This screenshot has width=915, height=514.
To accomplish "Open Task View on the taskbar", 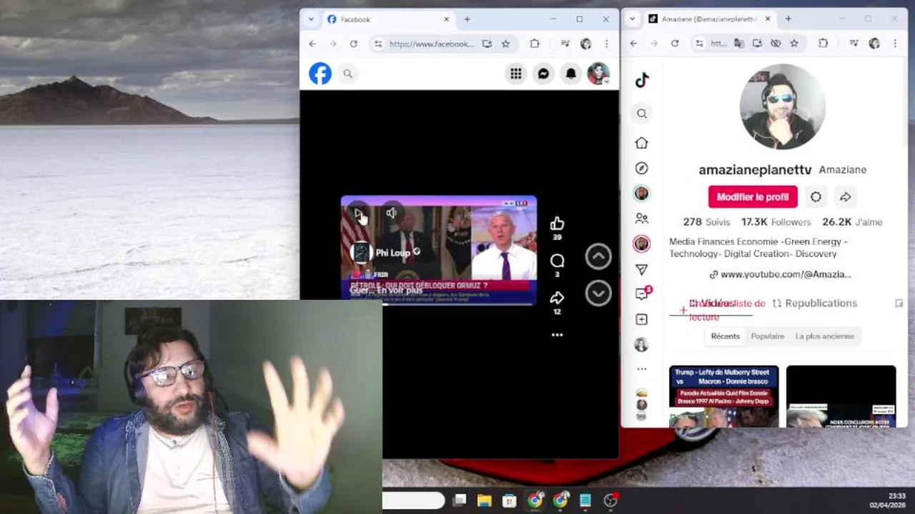I will [460, 500].
